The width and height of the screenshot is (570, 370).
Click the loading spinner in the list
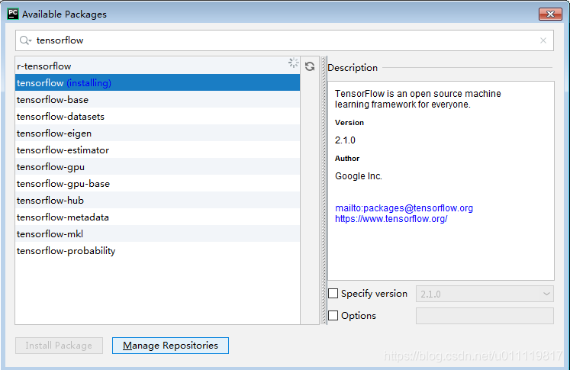[x=293, y=63]
